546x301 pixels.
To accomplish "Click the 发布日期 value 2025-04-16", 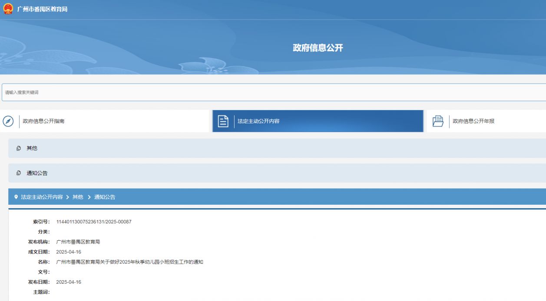I will click(x=69, y=282).
